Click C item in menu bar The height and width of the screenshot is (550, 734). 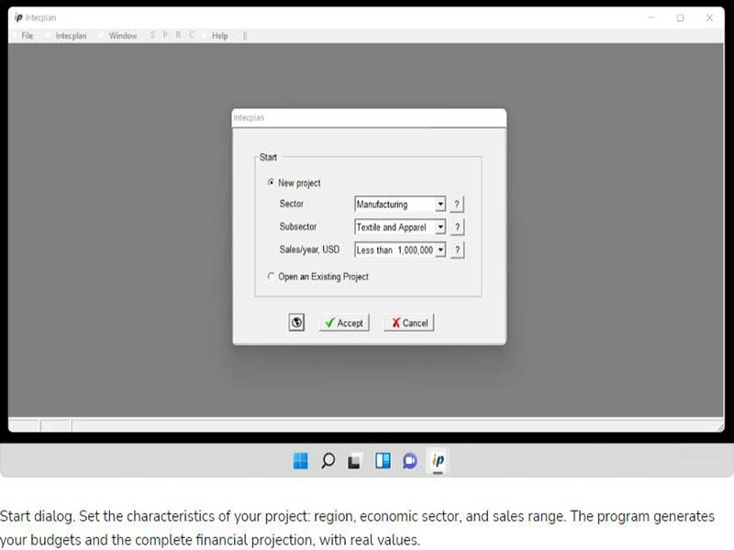tap(192, 35)
